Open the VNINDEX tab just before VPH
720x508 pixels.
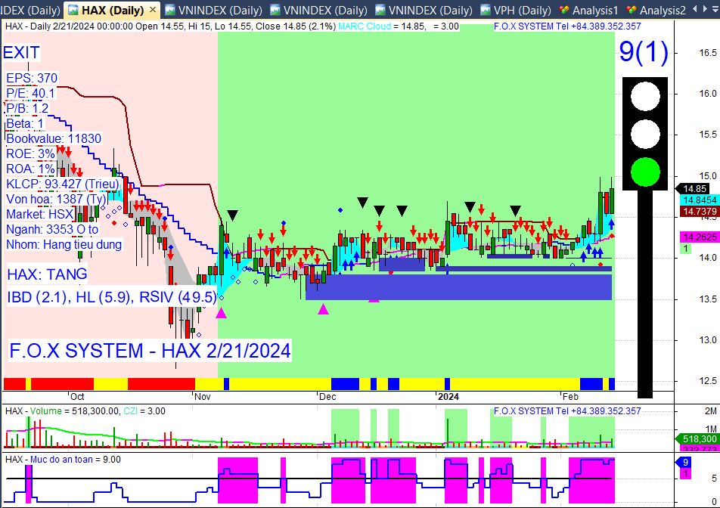click(x=424, y=10)
